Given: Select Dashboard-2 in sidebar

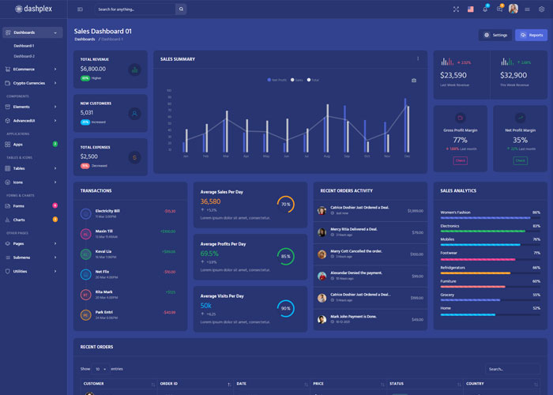Looking at the screenshot, I should click(x=24, y=56).
